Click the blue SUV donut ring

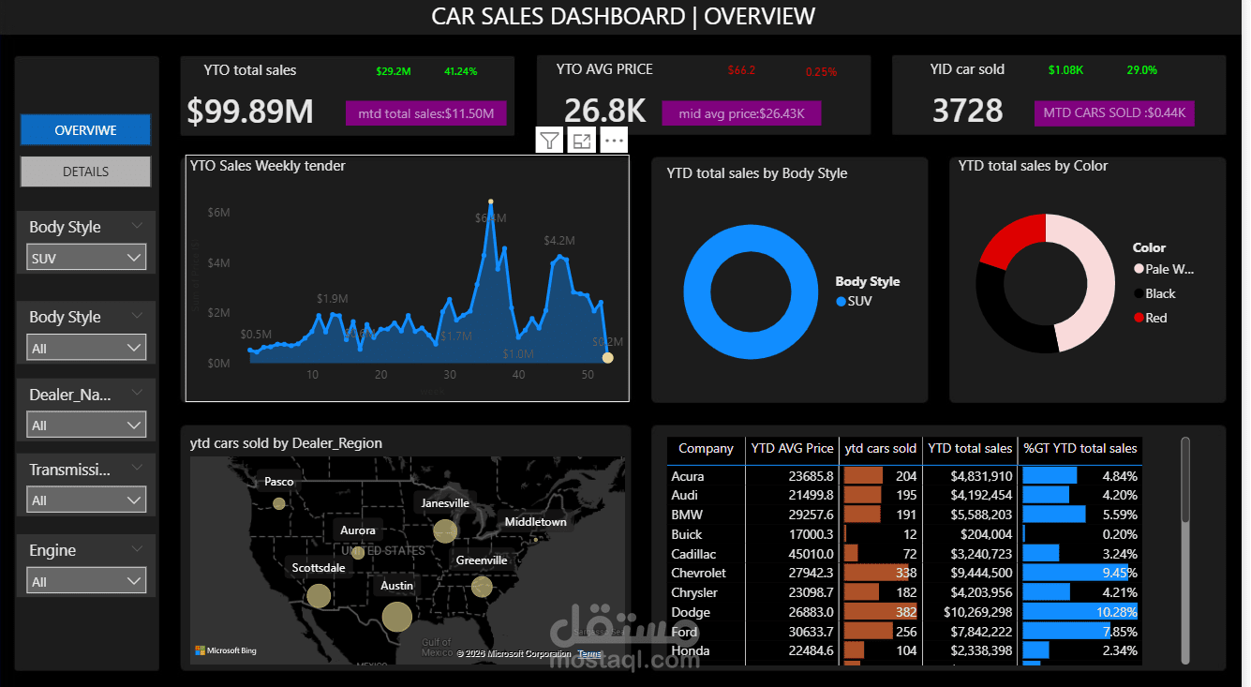[x=698, y=292]
